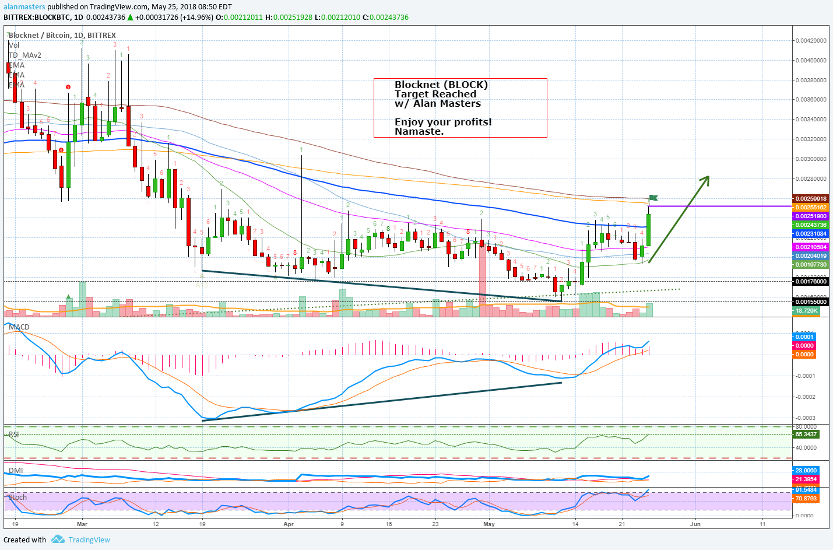Click the 0.00420000 price scale label

point(811,40)
